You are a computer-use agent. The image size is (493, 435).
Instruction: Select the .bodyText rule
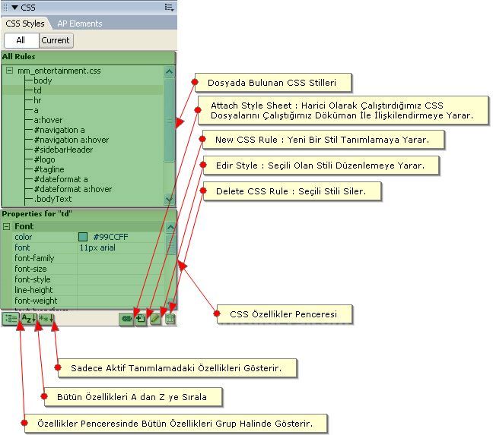coord(52,199)
